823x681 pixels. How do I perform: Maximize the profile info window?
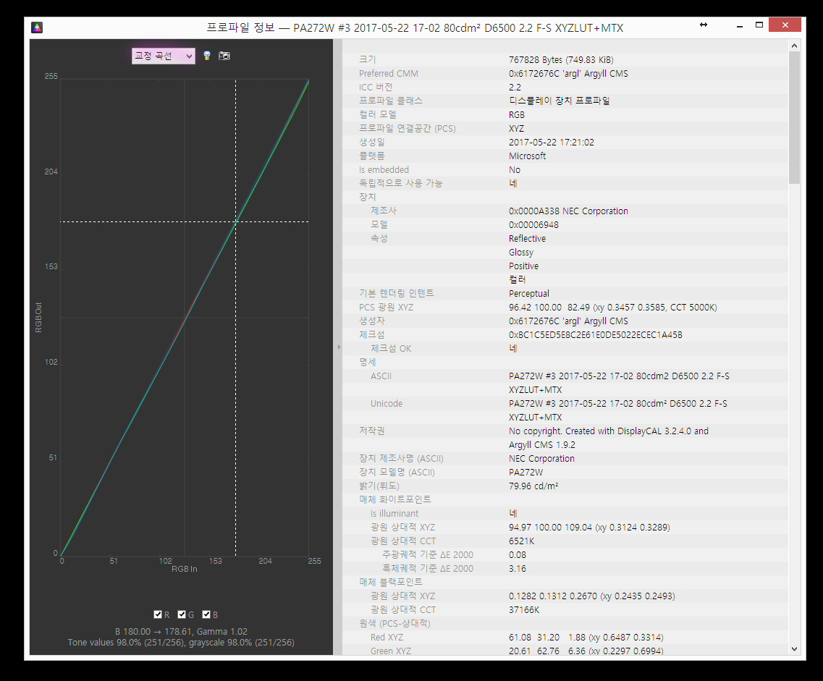click(759, 25)
